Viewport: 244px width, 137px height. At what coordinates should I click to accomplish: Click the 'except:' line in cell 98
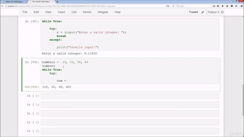pos(56,40)
